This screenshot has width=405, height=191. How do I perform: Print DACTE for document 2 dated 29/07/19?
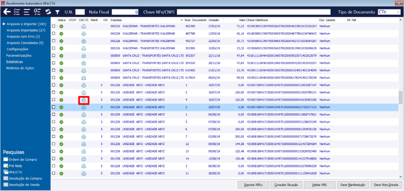[84, 107]
